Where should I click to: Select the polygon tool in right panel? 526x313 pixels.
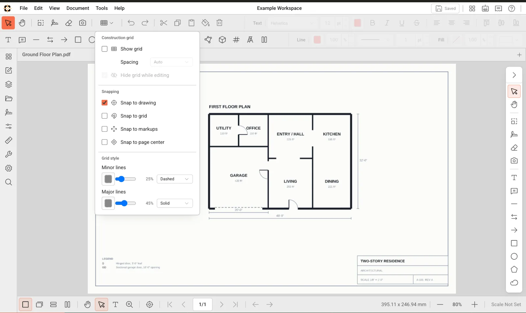click(x=514, y=270)
